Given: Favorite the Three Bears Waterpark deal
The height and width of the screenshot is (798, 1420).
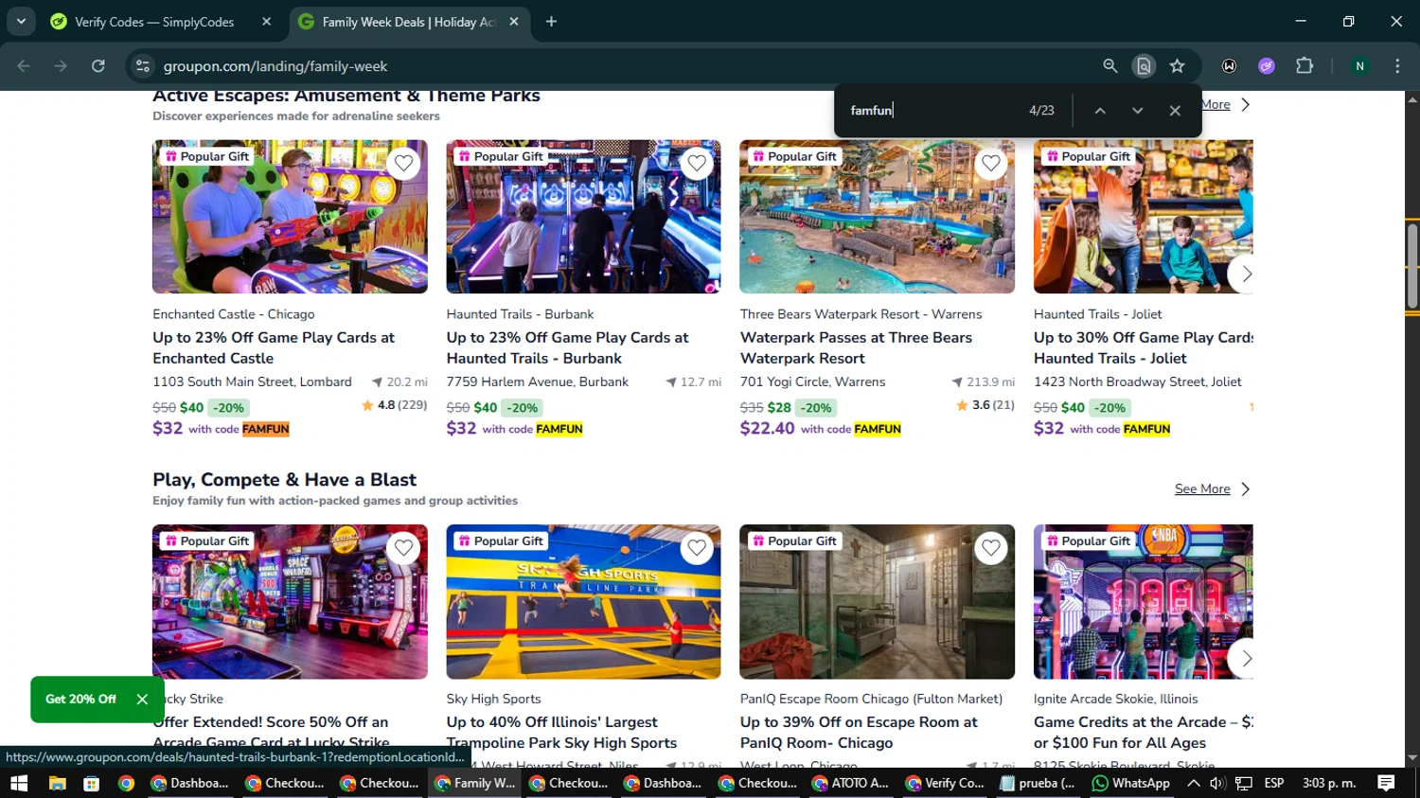Looking at the screenshot, I should [x=990, y=164].
